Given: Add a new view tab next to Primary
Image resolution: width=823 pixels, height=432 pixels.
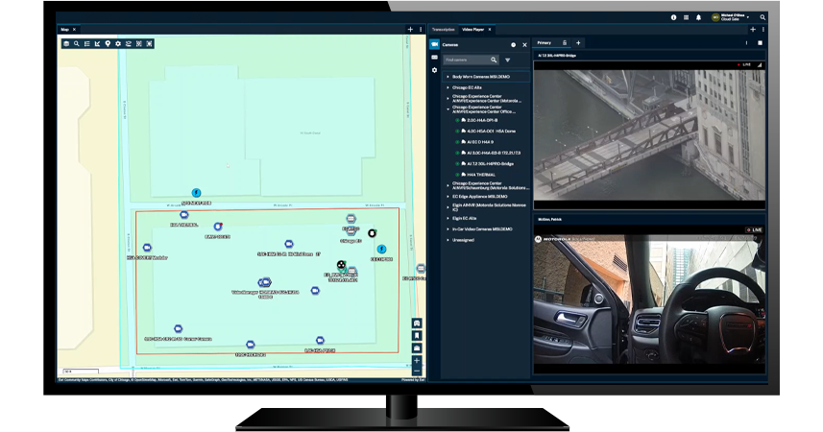Looking at the screenshot, I should point(578,42).
